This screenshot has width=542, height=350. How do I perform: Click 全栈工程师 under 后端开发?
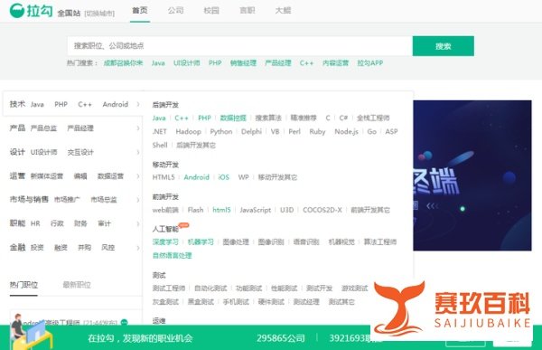coord(373,118)
